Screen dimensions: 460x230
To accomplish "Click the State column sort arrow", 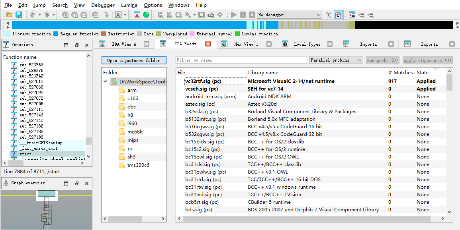I will [x=435, y=69].
